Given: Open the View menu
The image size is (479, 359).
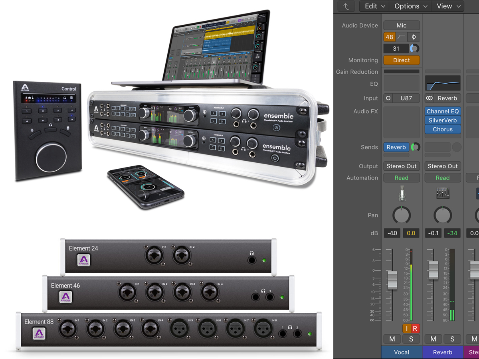Looking at the screenshot, I should tap(448, 6).
